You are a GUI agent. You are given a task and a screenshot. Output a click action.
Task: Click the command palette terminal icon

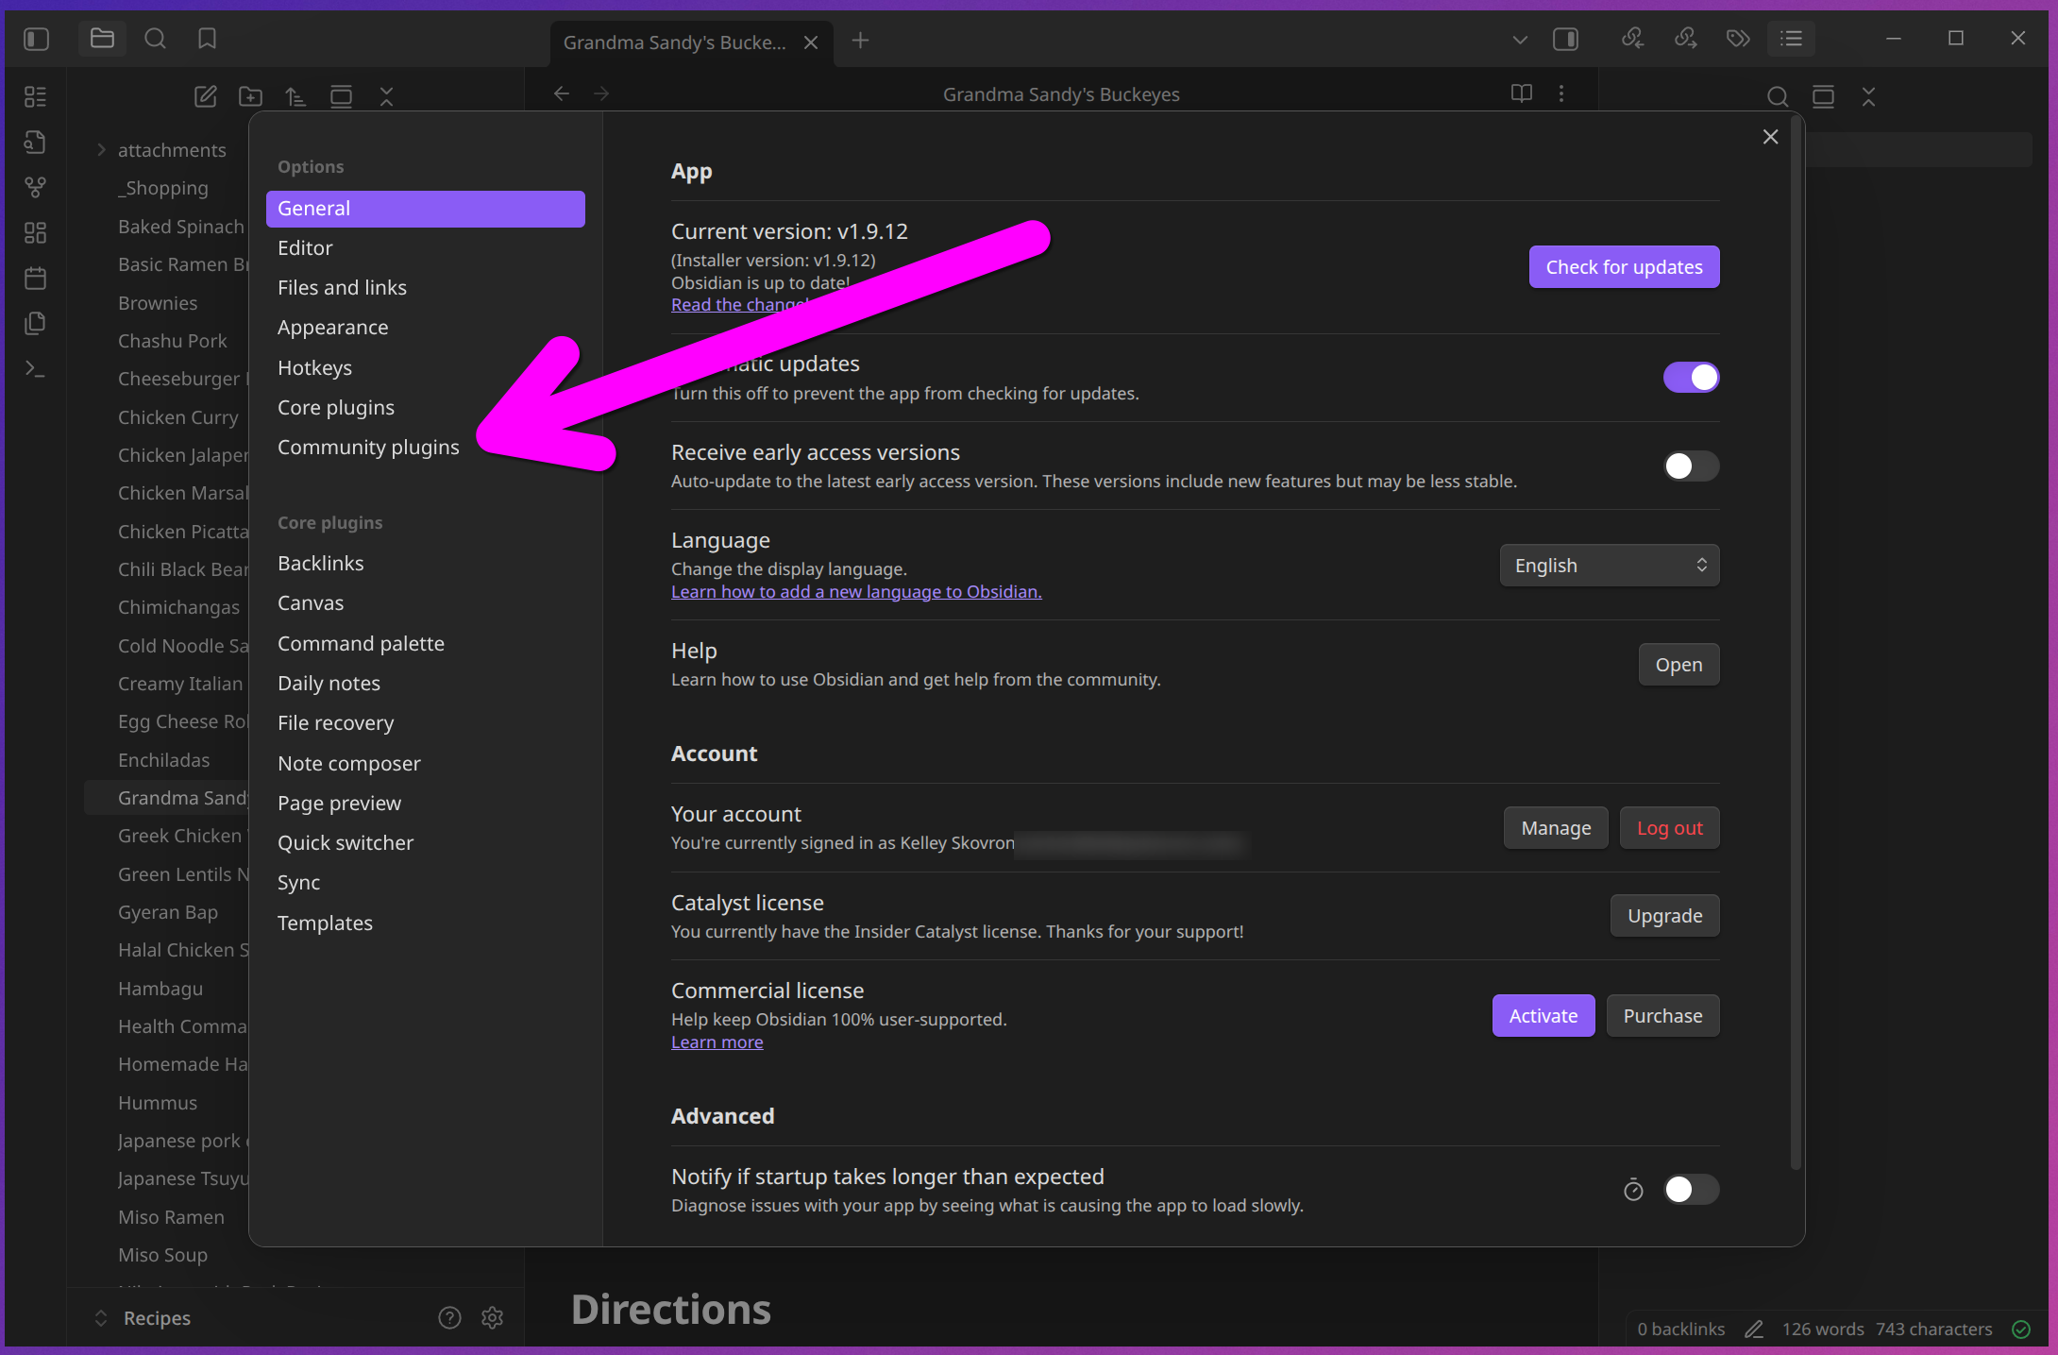point(35,368)
